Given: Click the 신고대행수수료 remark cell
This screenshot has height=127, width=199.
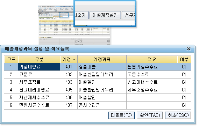Looking at the screenshot, I should (x=152, y=82).
